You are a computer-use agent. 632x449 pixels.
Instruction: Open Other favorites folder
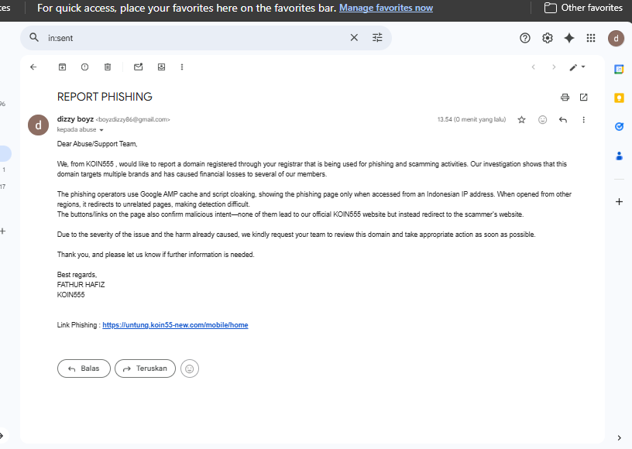(583, 8)
